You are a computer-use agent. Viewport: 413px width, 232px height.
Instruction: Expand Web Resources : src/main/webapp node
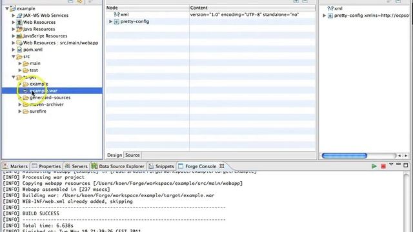coord(14,43)
